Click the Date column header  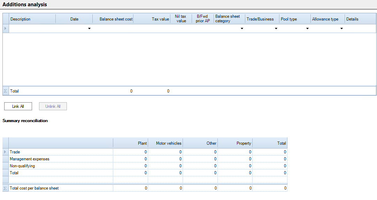pos(74,19)
